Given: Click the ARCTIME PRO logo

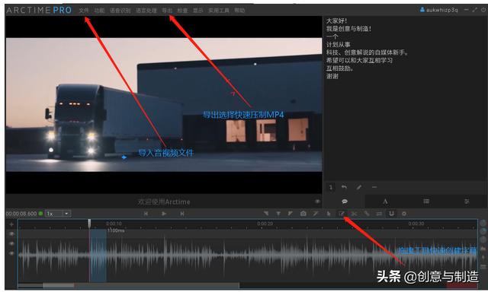Looking at the screenshot, I should pyautogui.click(x=39, y=10).
